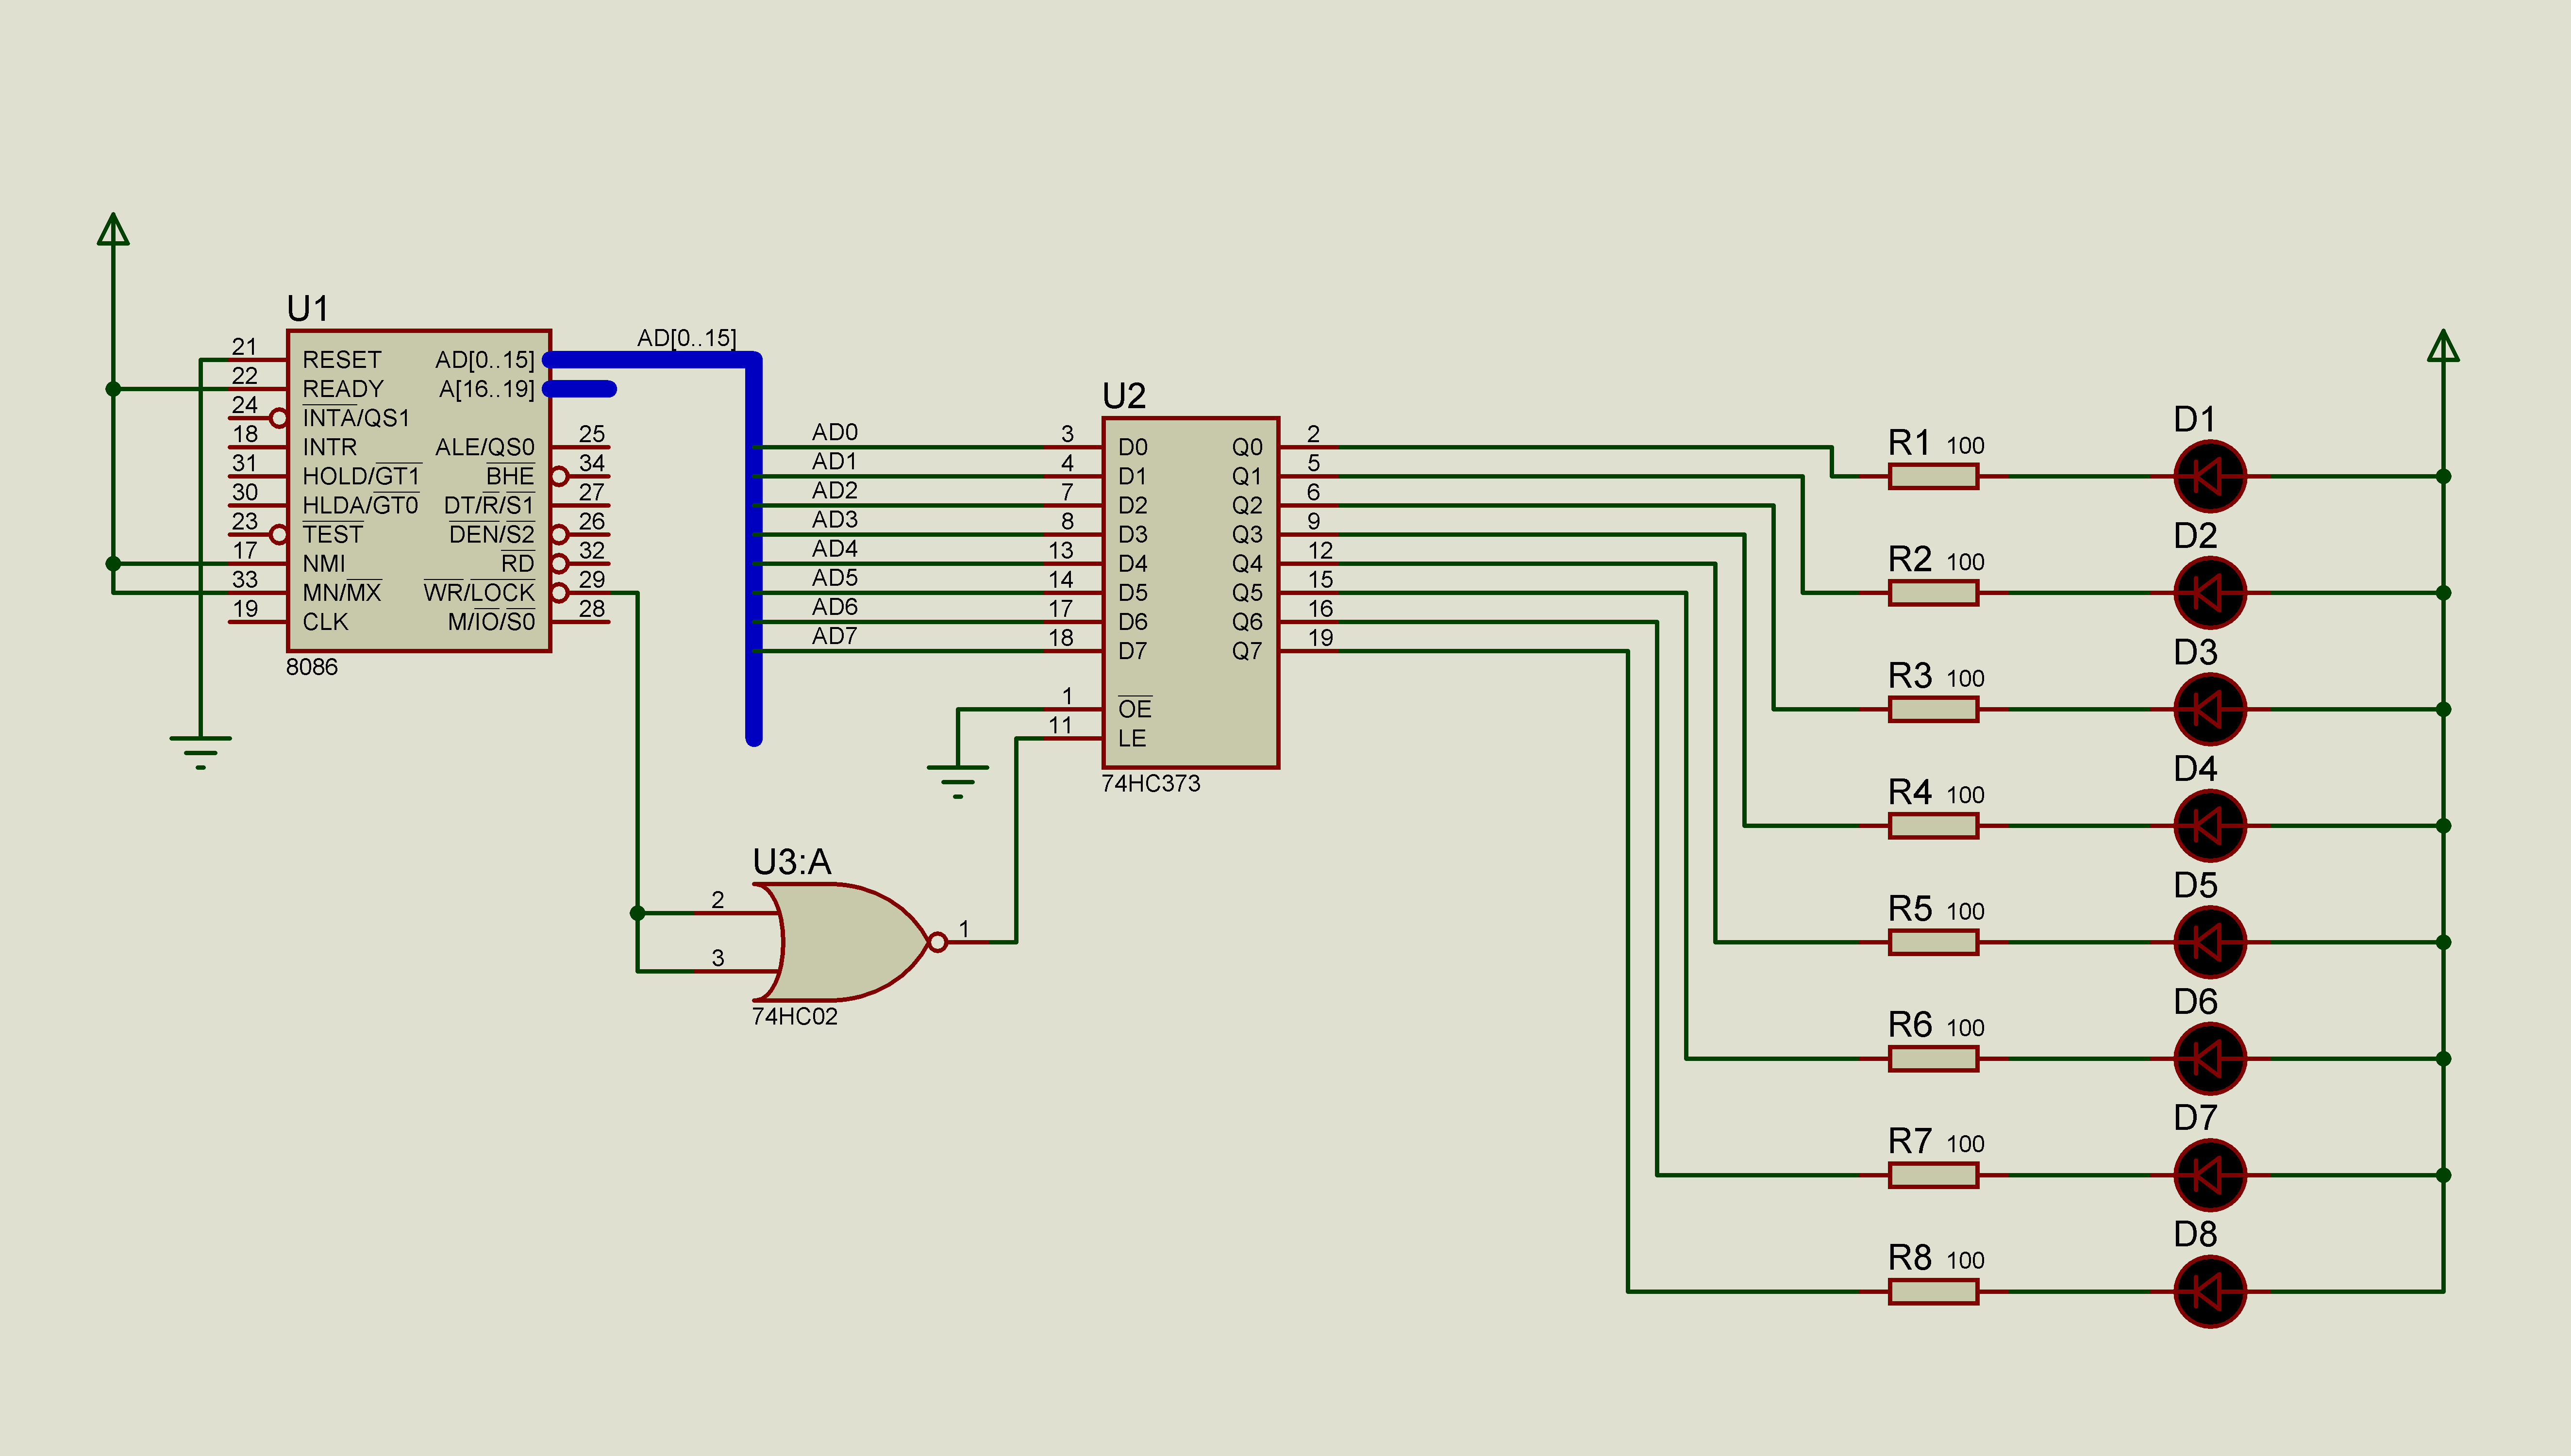Select the AD7 wire label
Image resolution: width=2571 pixels, height=1456 pixels.
(x=834, y=636)
